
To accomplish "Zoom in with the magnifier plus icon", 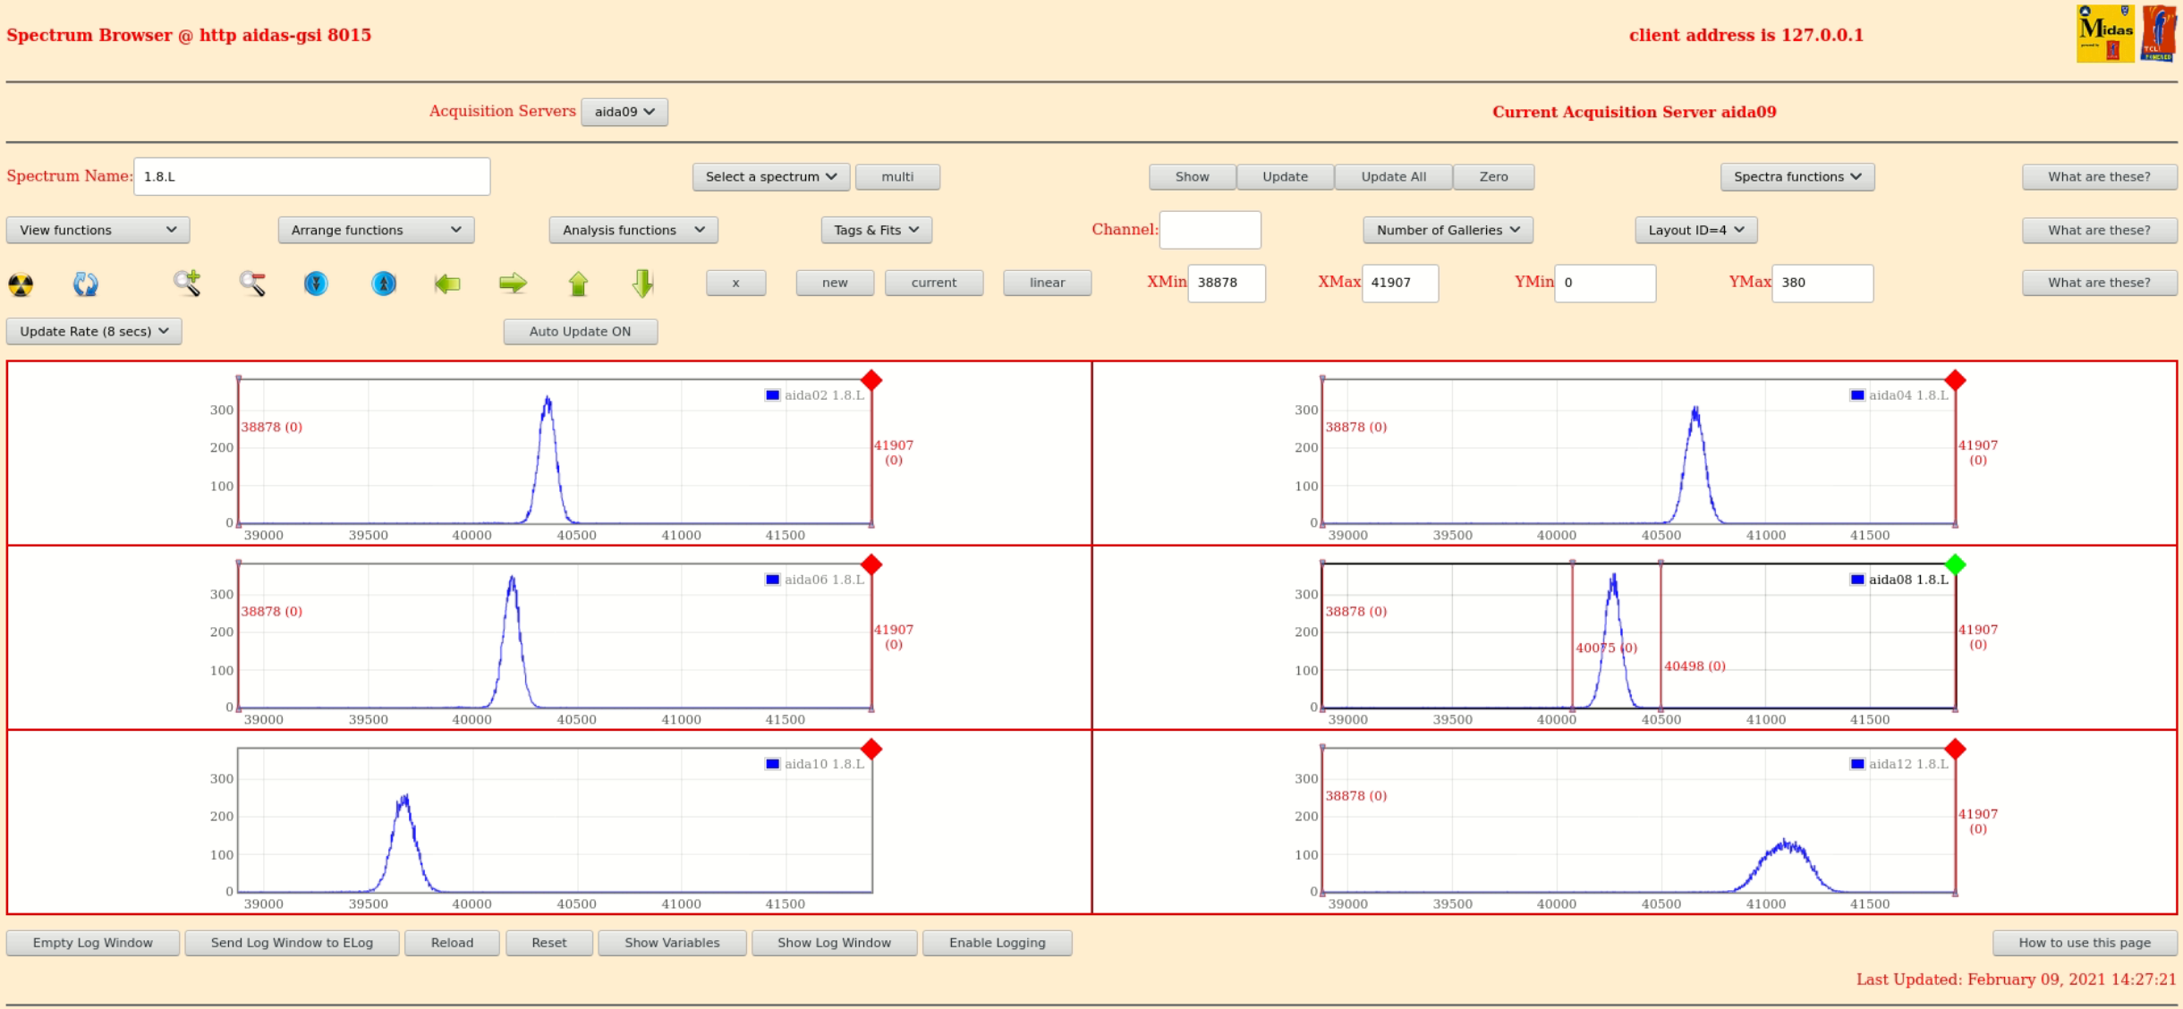I will (x=187, y=284).
